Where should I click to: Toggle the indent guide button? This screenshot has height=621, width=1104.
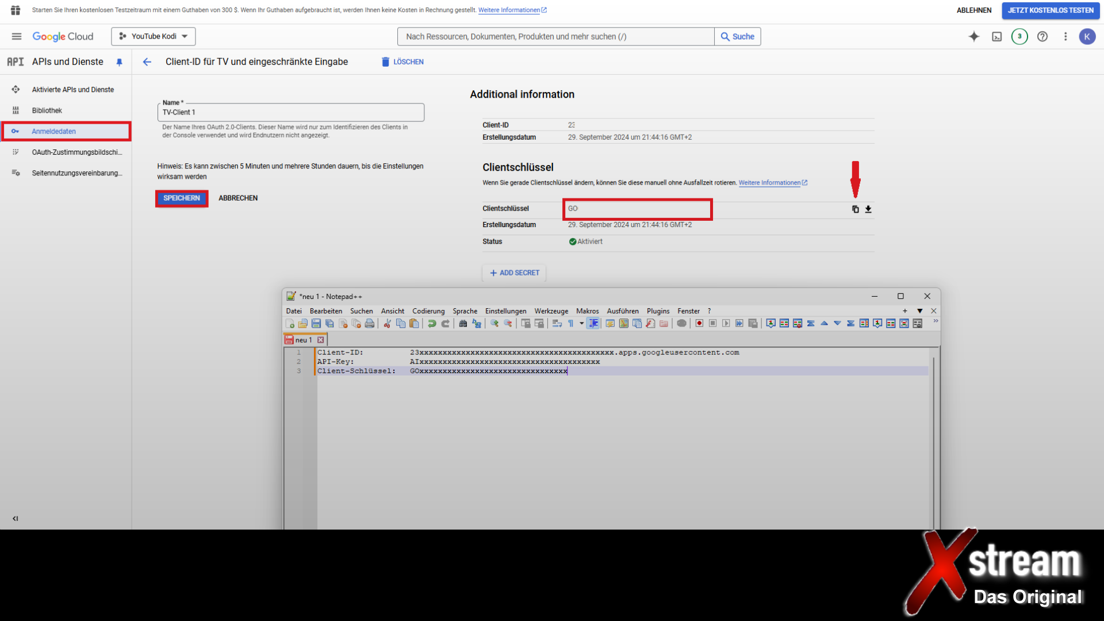tap(593, 324)
